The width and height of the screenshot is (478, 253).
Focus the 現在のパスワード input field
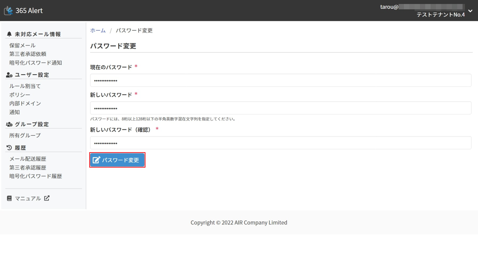pyautogui.click(x=280, y=80)
